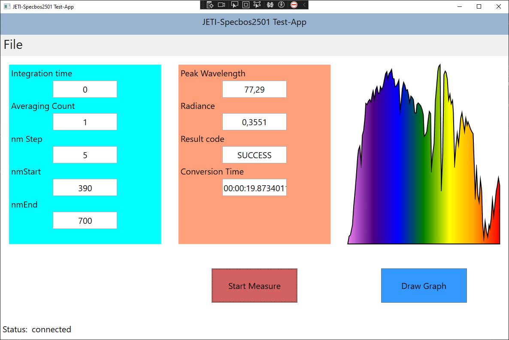The width and height of the screenshot is (509, 340).
Task: Click the Peak Wavelength value field
Action: [254, 89]
